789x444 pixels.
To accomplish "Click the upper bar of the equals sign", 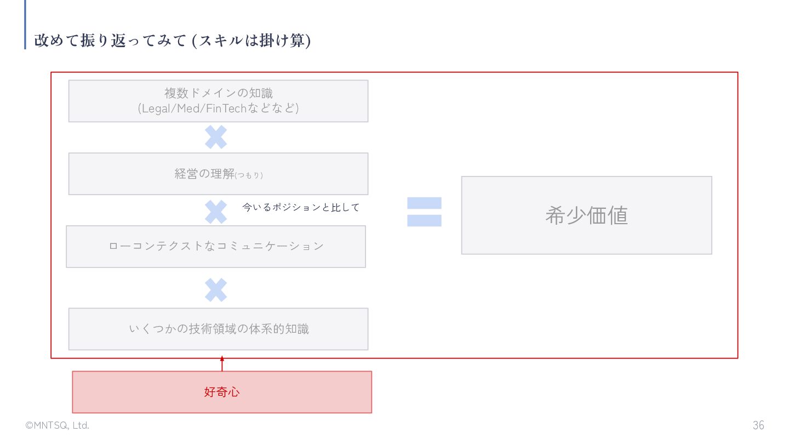I will pos(424,203).
